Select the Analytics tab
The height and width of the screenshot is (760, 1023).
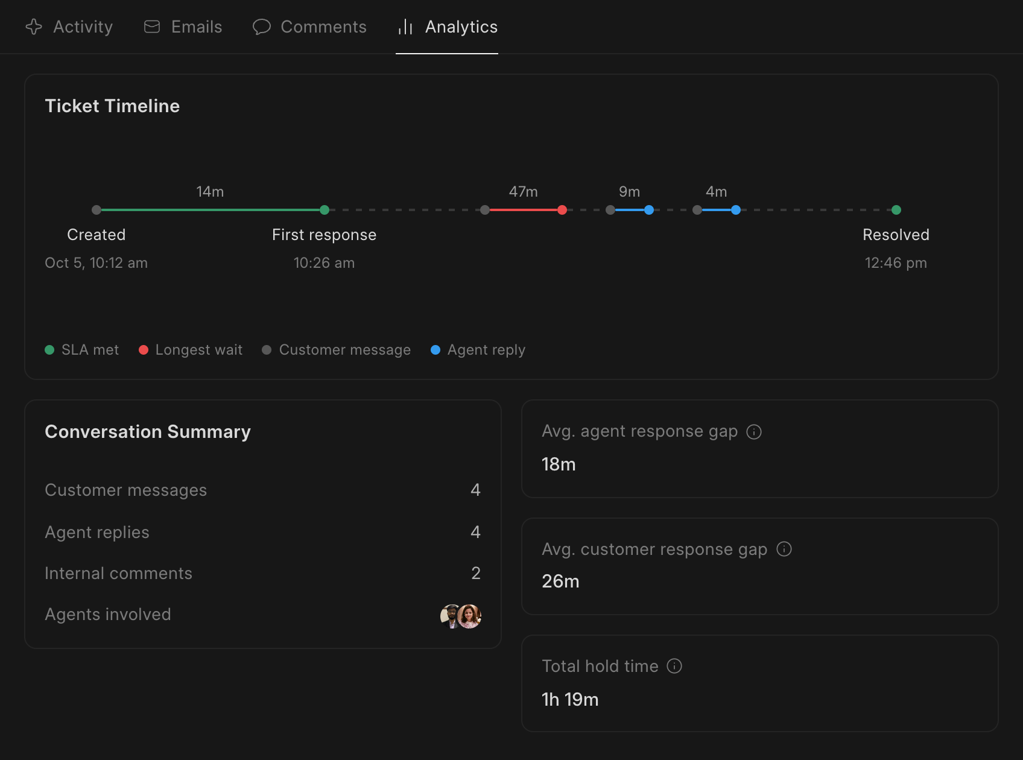(x=447, y=27)
